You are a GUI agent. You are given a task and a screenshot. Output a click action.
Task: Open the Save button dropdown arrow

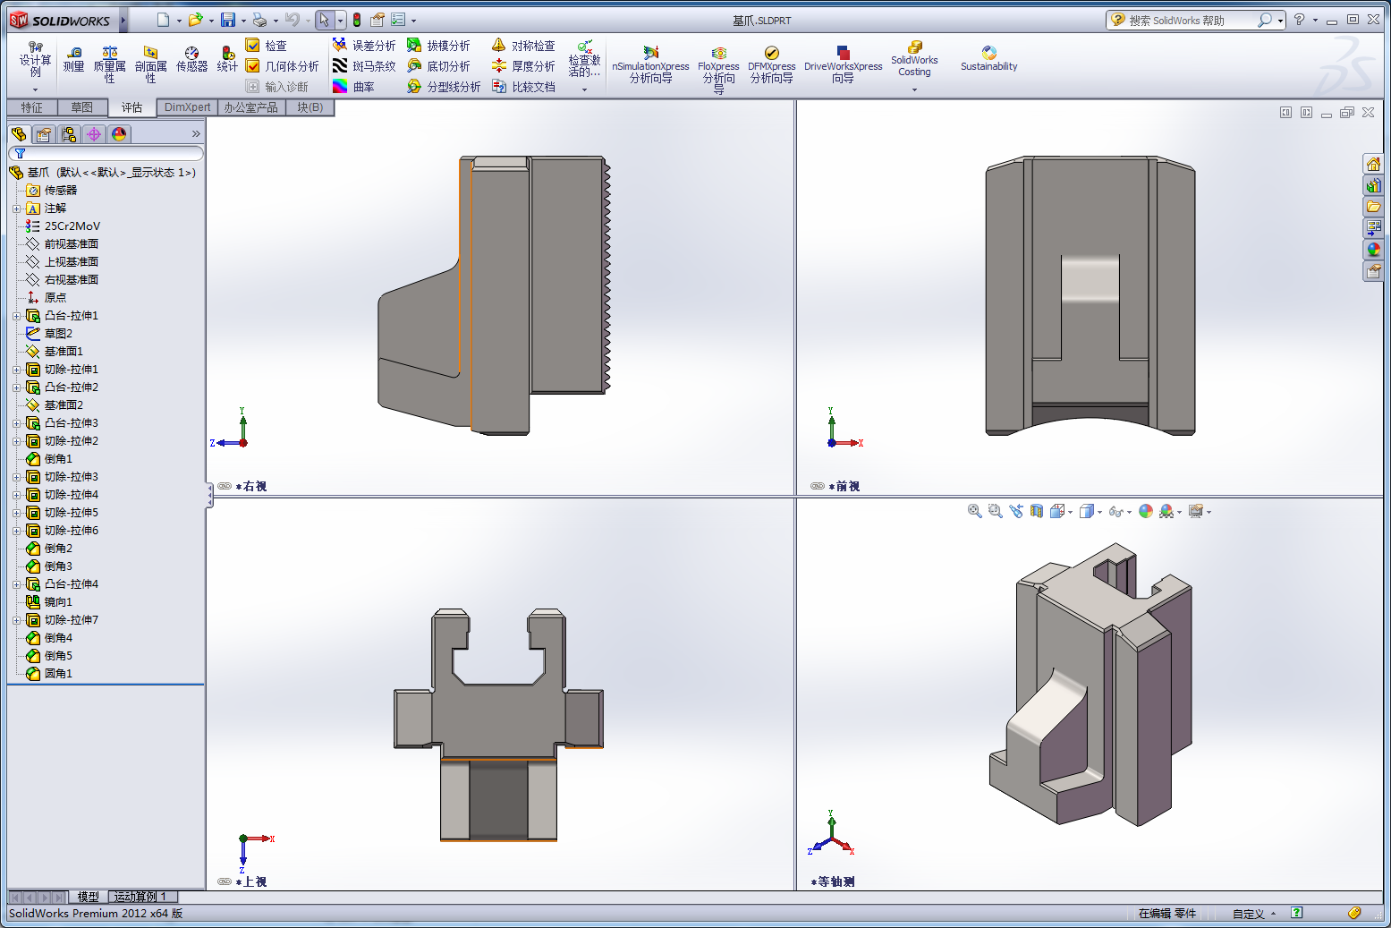242,21
